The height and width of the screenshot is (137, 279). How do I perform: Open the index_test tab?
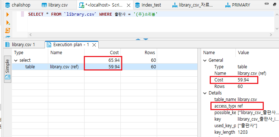pyautogui.click(x=148, y=5)
